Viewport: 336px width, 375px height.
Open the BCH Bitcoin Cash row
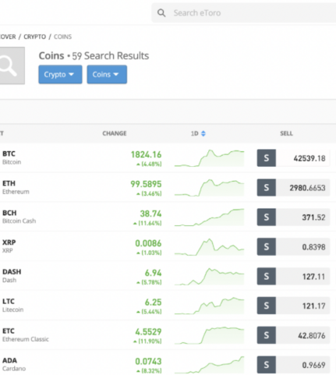pyautogui.click(x=168, y=217)
